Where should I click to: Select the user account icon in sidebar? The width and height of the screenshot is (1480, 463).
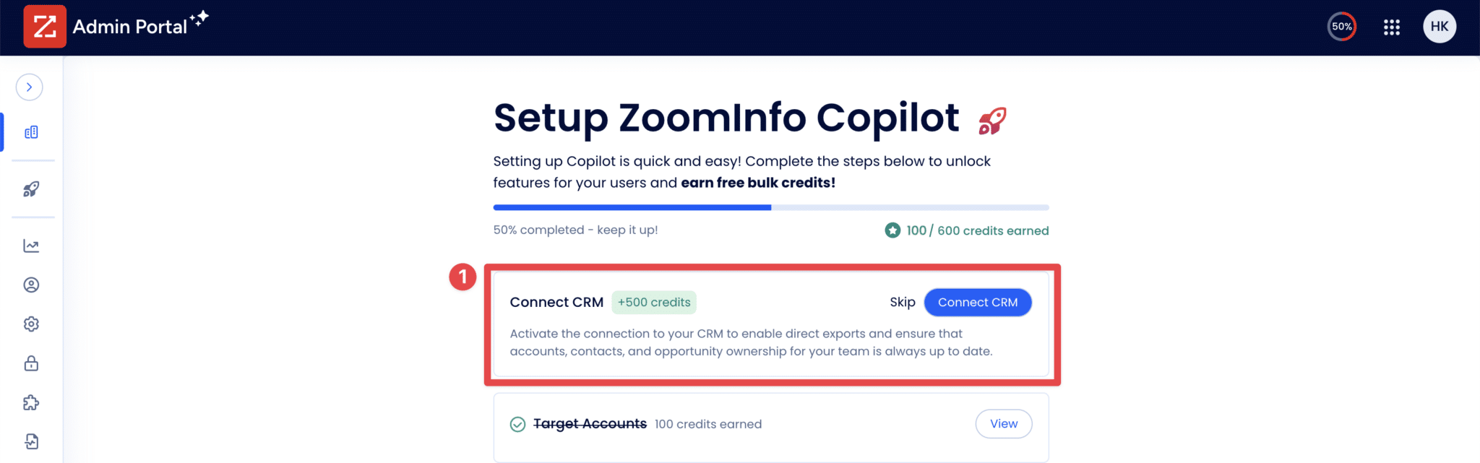click(x=31, y=285)
